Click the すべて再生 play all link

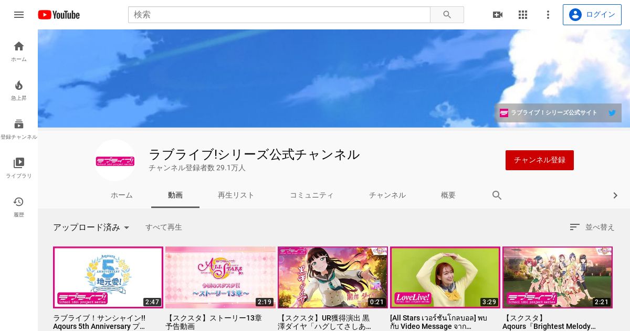coord(164,227)
